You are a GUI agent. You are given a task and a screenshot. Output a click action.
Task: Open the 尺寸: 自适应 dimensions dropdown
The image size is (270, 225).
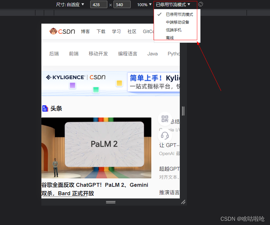[x=70, y=5]
